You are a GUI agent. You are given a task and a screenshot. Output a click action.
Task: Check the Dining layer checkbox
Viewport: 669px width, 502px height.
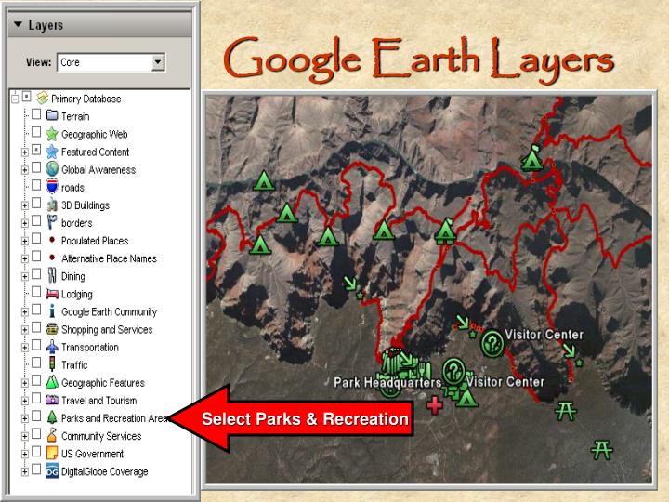(36, 274)
